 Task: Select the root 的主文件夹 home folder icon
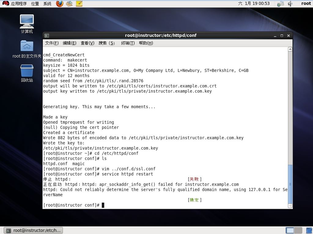[27, 49]
